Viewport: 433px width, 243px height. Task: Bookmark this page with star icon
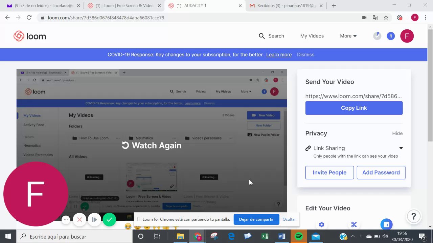tap(386, 18)
